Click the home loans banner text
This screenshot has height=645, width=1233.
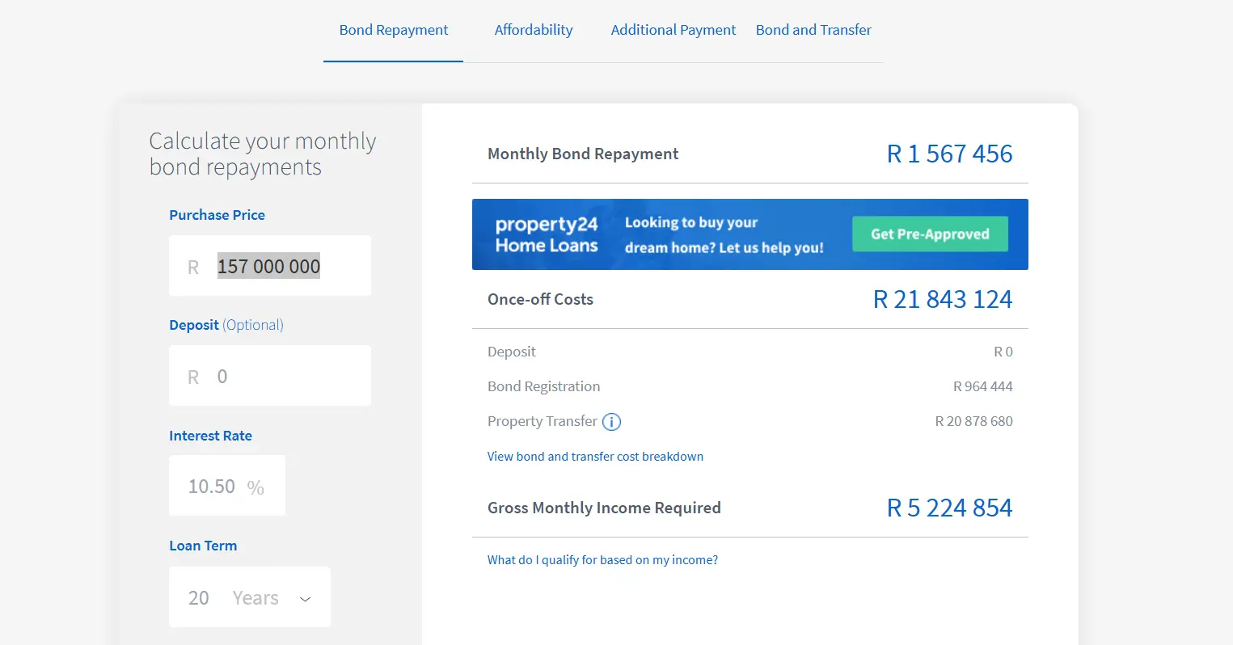point(724,235)
